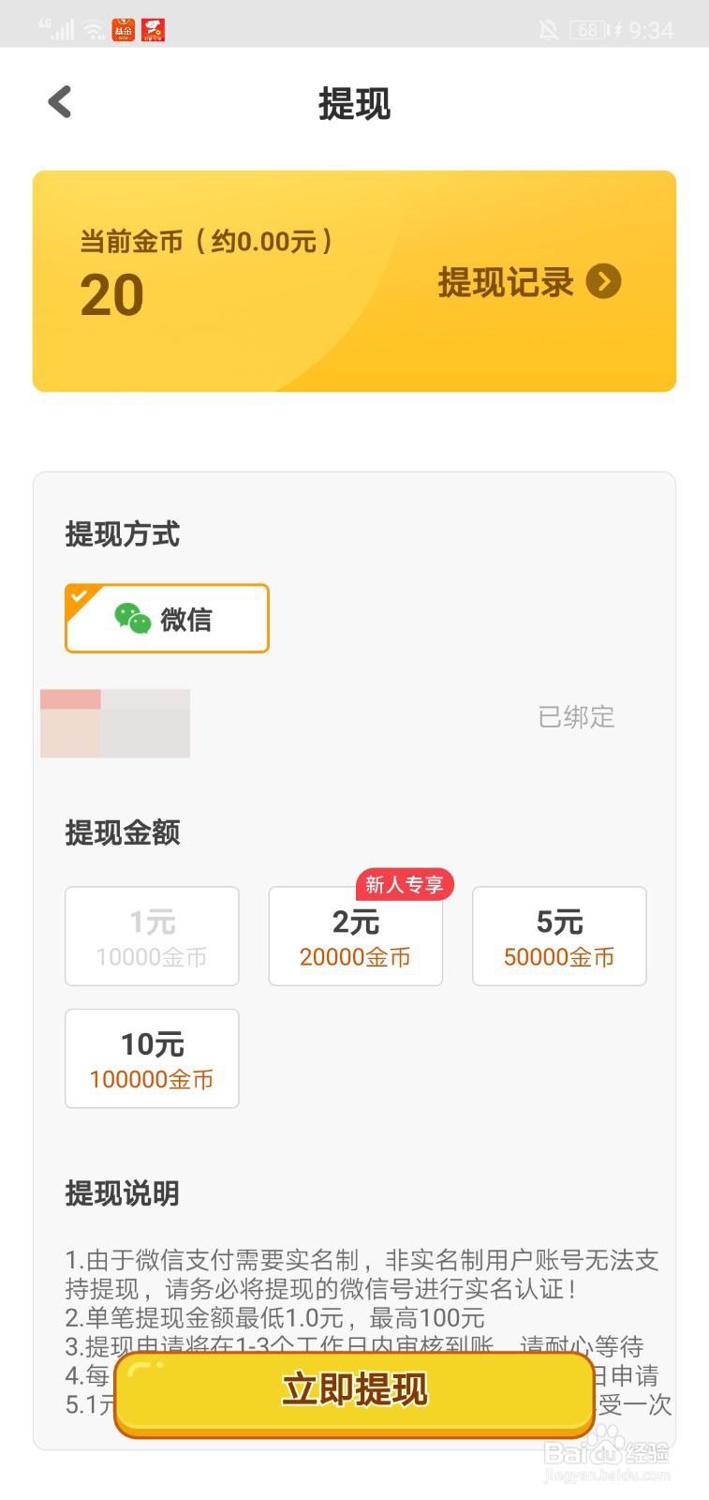Tap the blurred bound account avatar

pos(114,724)
